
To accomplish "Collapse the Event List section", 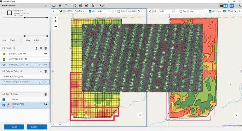I will [x=3, y=48].
